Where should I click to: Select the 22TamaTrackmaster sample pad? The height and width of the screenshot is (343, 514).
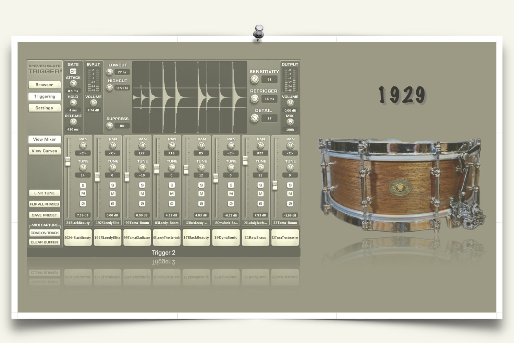click(285, 238)
